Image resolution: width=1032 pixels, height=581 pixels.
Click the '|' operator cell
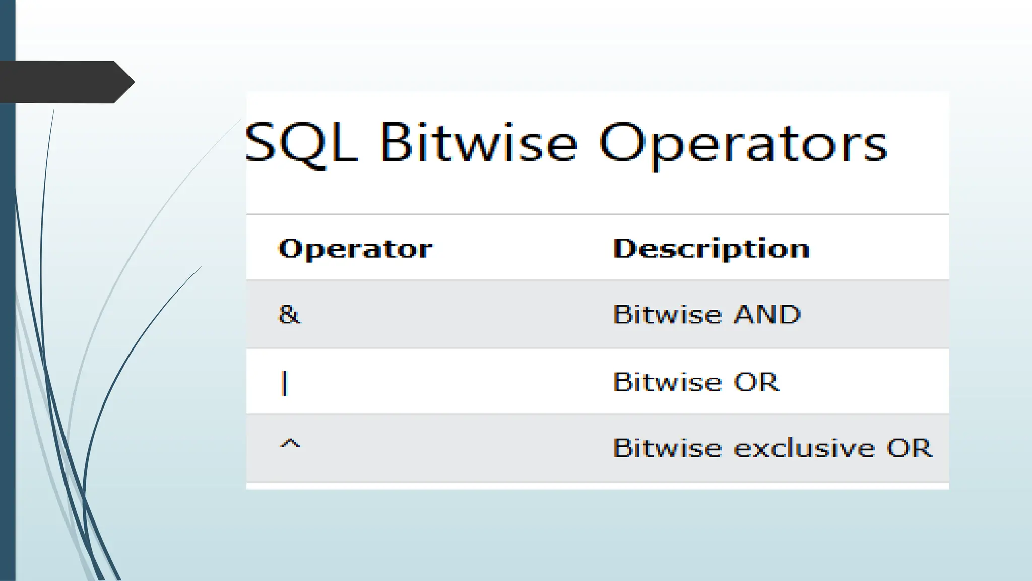284,383
